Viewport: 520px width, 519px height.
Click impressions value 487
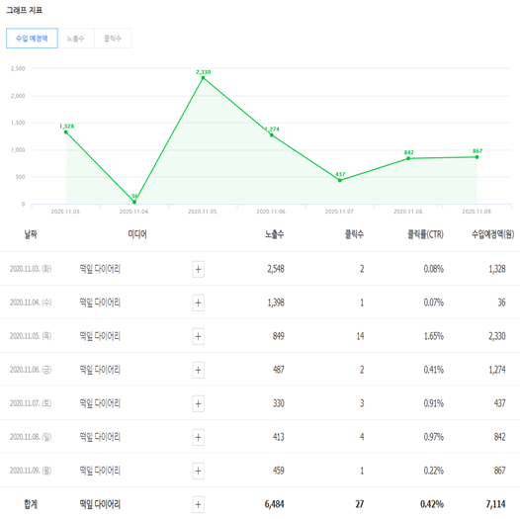(279, 370)
